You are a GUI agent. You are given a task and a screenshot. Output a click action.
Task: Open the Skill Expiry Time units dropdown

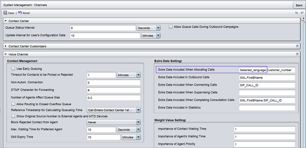pyautogui.click(x=138, y=137)
